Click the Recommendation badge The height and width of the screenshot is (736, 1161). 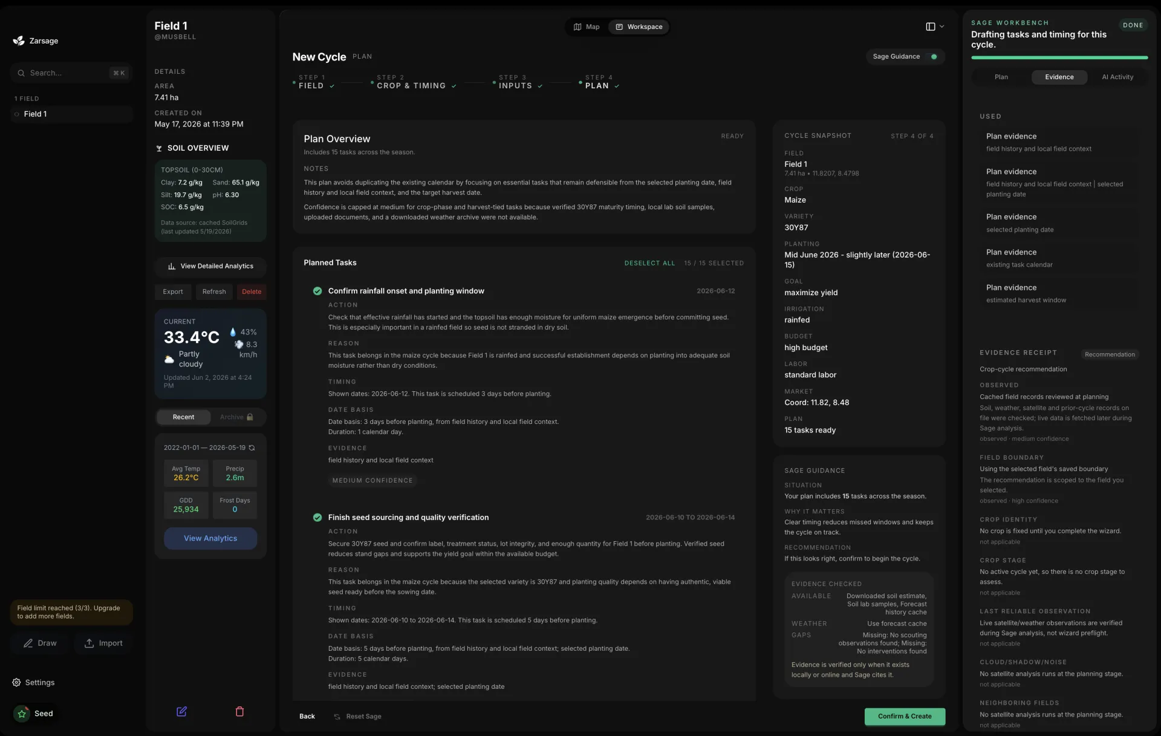pyautogui.click(x=1110, y=354)
